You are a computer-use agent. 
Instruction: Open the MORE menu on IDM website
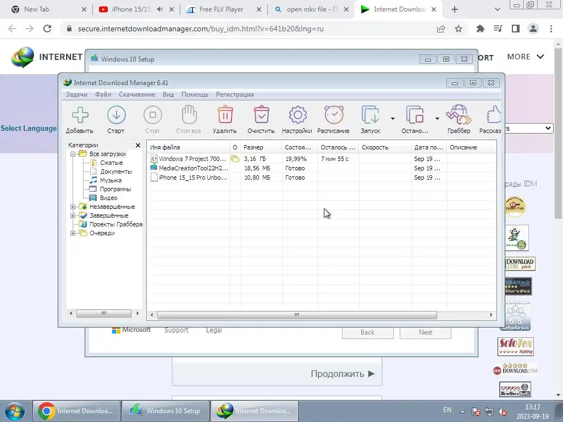coord(525,57)
